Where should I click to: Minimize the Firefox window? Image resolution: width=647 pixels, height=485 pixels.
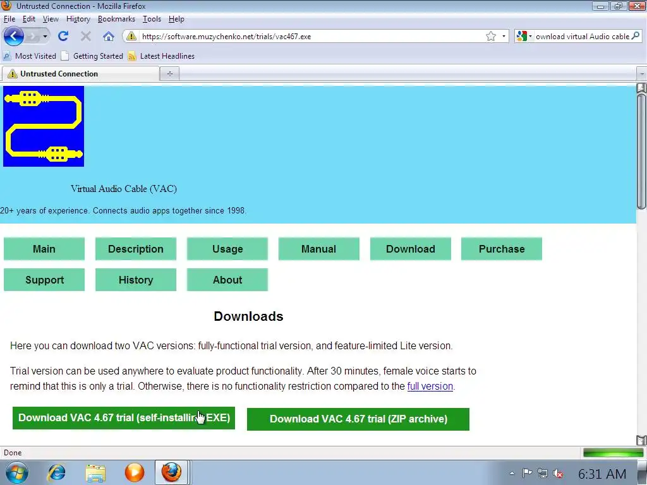point(600,6)
